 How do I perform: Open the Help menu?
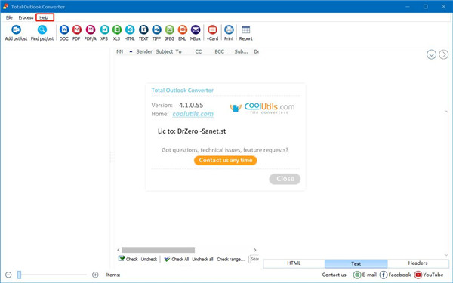(x=44, y=17)
